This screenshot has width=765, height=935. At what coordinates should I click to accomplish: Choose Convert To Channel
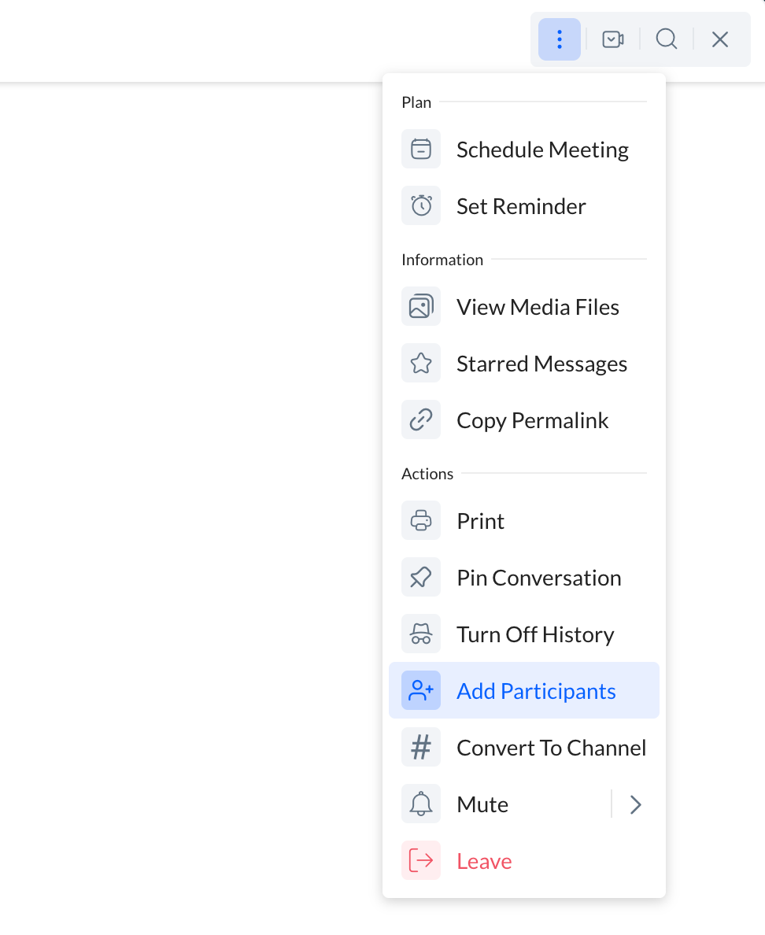[x=551, y=748]
